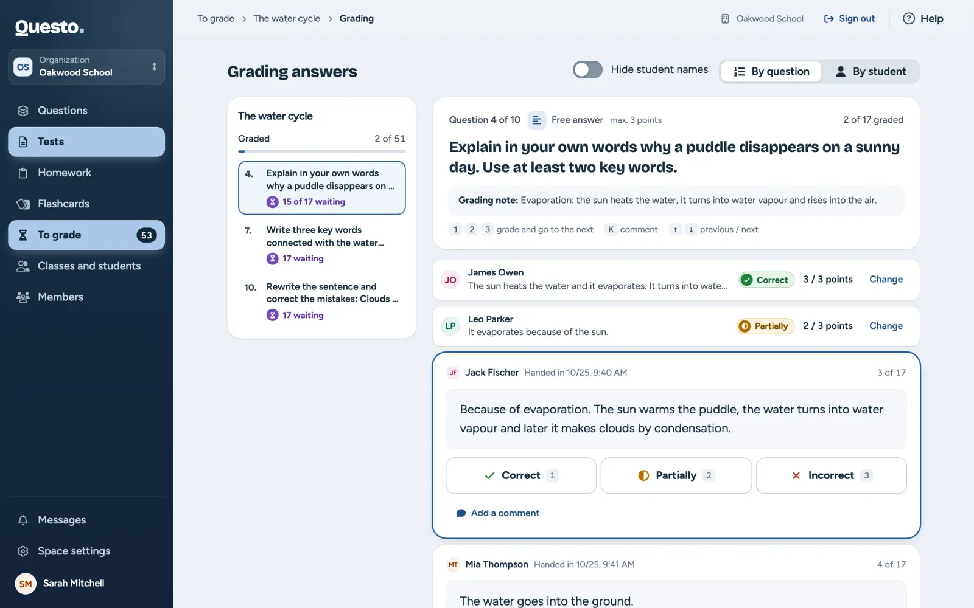Add a comment to Jack Fischer's answer

[498, 513]
